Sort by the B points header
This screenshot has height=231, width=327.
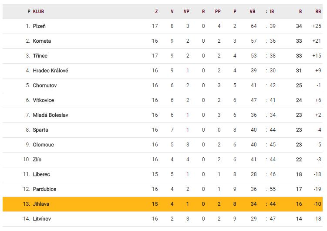[x=300, y=11]
